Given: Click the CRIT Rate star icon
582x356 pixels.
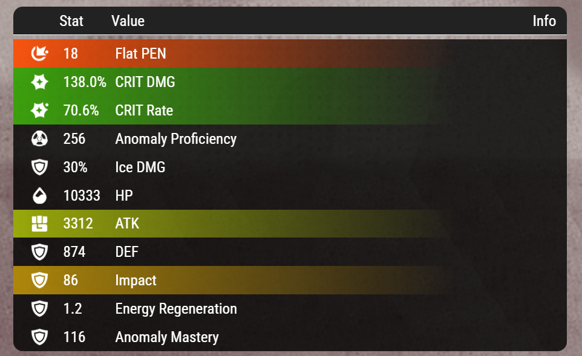Looking at the screenshot, I should (40, 110).
